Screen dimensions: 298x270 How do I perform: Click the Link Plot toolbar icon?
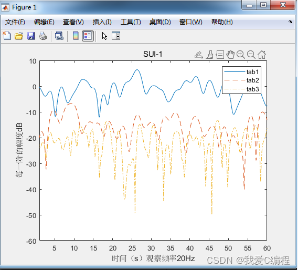tap(59, 36)
